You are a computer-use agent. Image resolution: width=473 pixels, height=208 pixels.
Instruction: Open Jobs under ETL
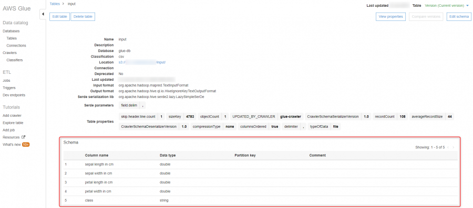[x=6, y=81]
